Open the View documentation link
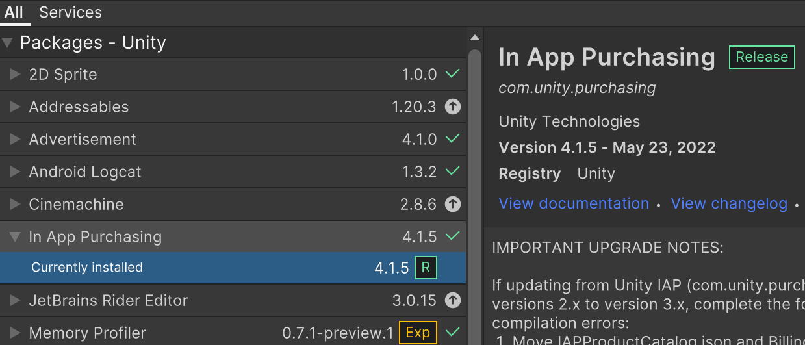 (574, 203)
